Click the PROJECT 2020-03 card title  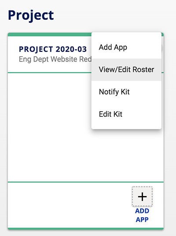53,49
